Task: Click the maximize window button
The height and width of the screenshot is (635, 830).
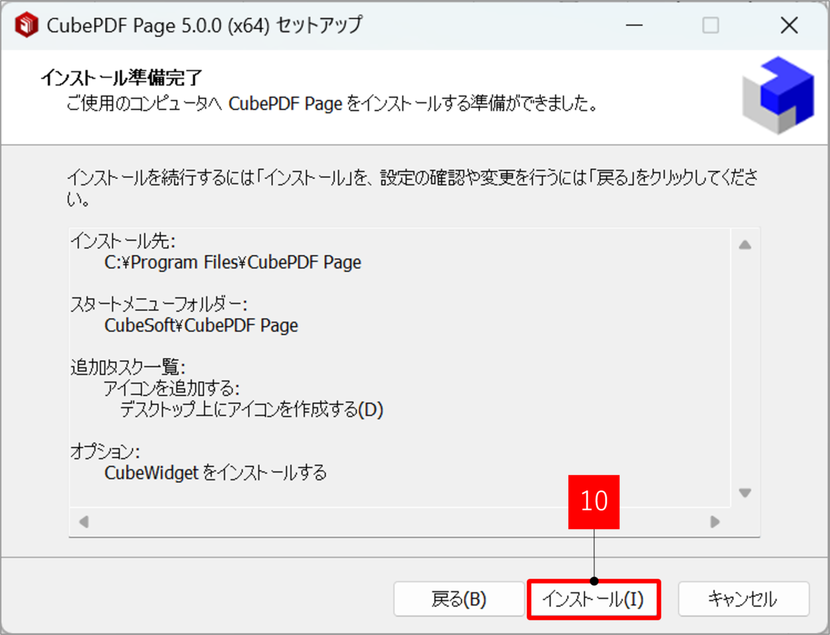Action: click(x=710, y=25)
